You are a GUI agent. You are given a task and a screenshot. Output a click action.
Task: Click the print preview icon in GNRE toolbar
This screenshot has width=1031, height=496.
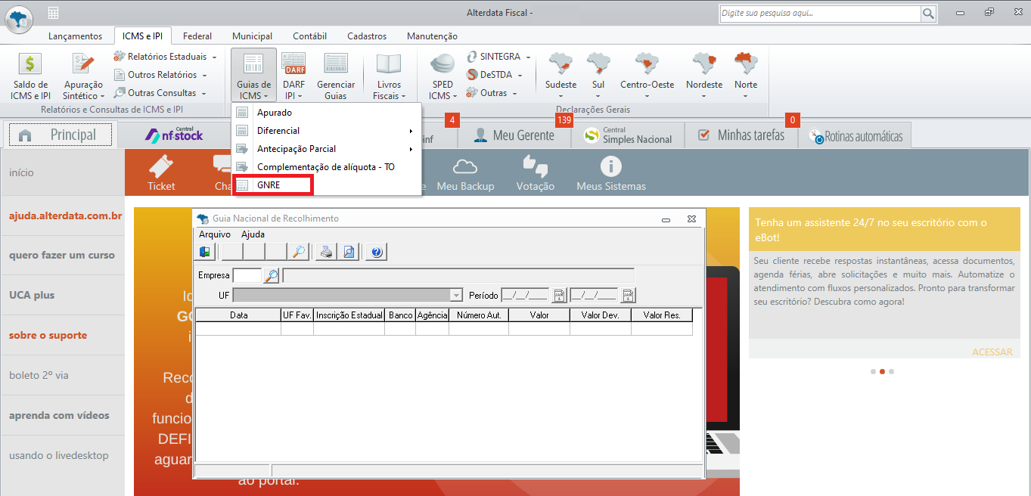click(349, 252)
